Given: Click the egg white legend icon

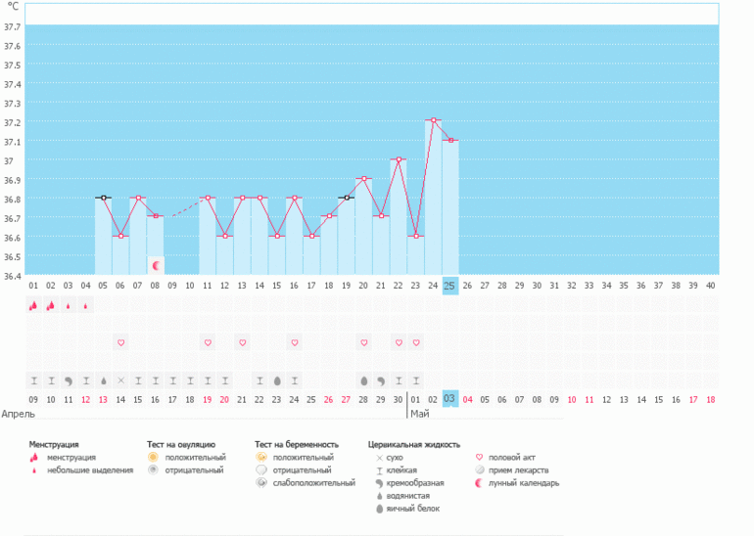Looking at the screenshot, I should 379,509.
